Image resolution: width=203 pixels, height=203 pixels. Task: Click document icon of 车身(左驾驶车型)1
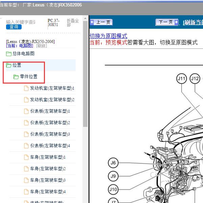tap(26, 157)
